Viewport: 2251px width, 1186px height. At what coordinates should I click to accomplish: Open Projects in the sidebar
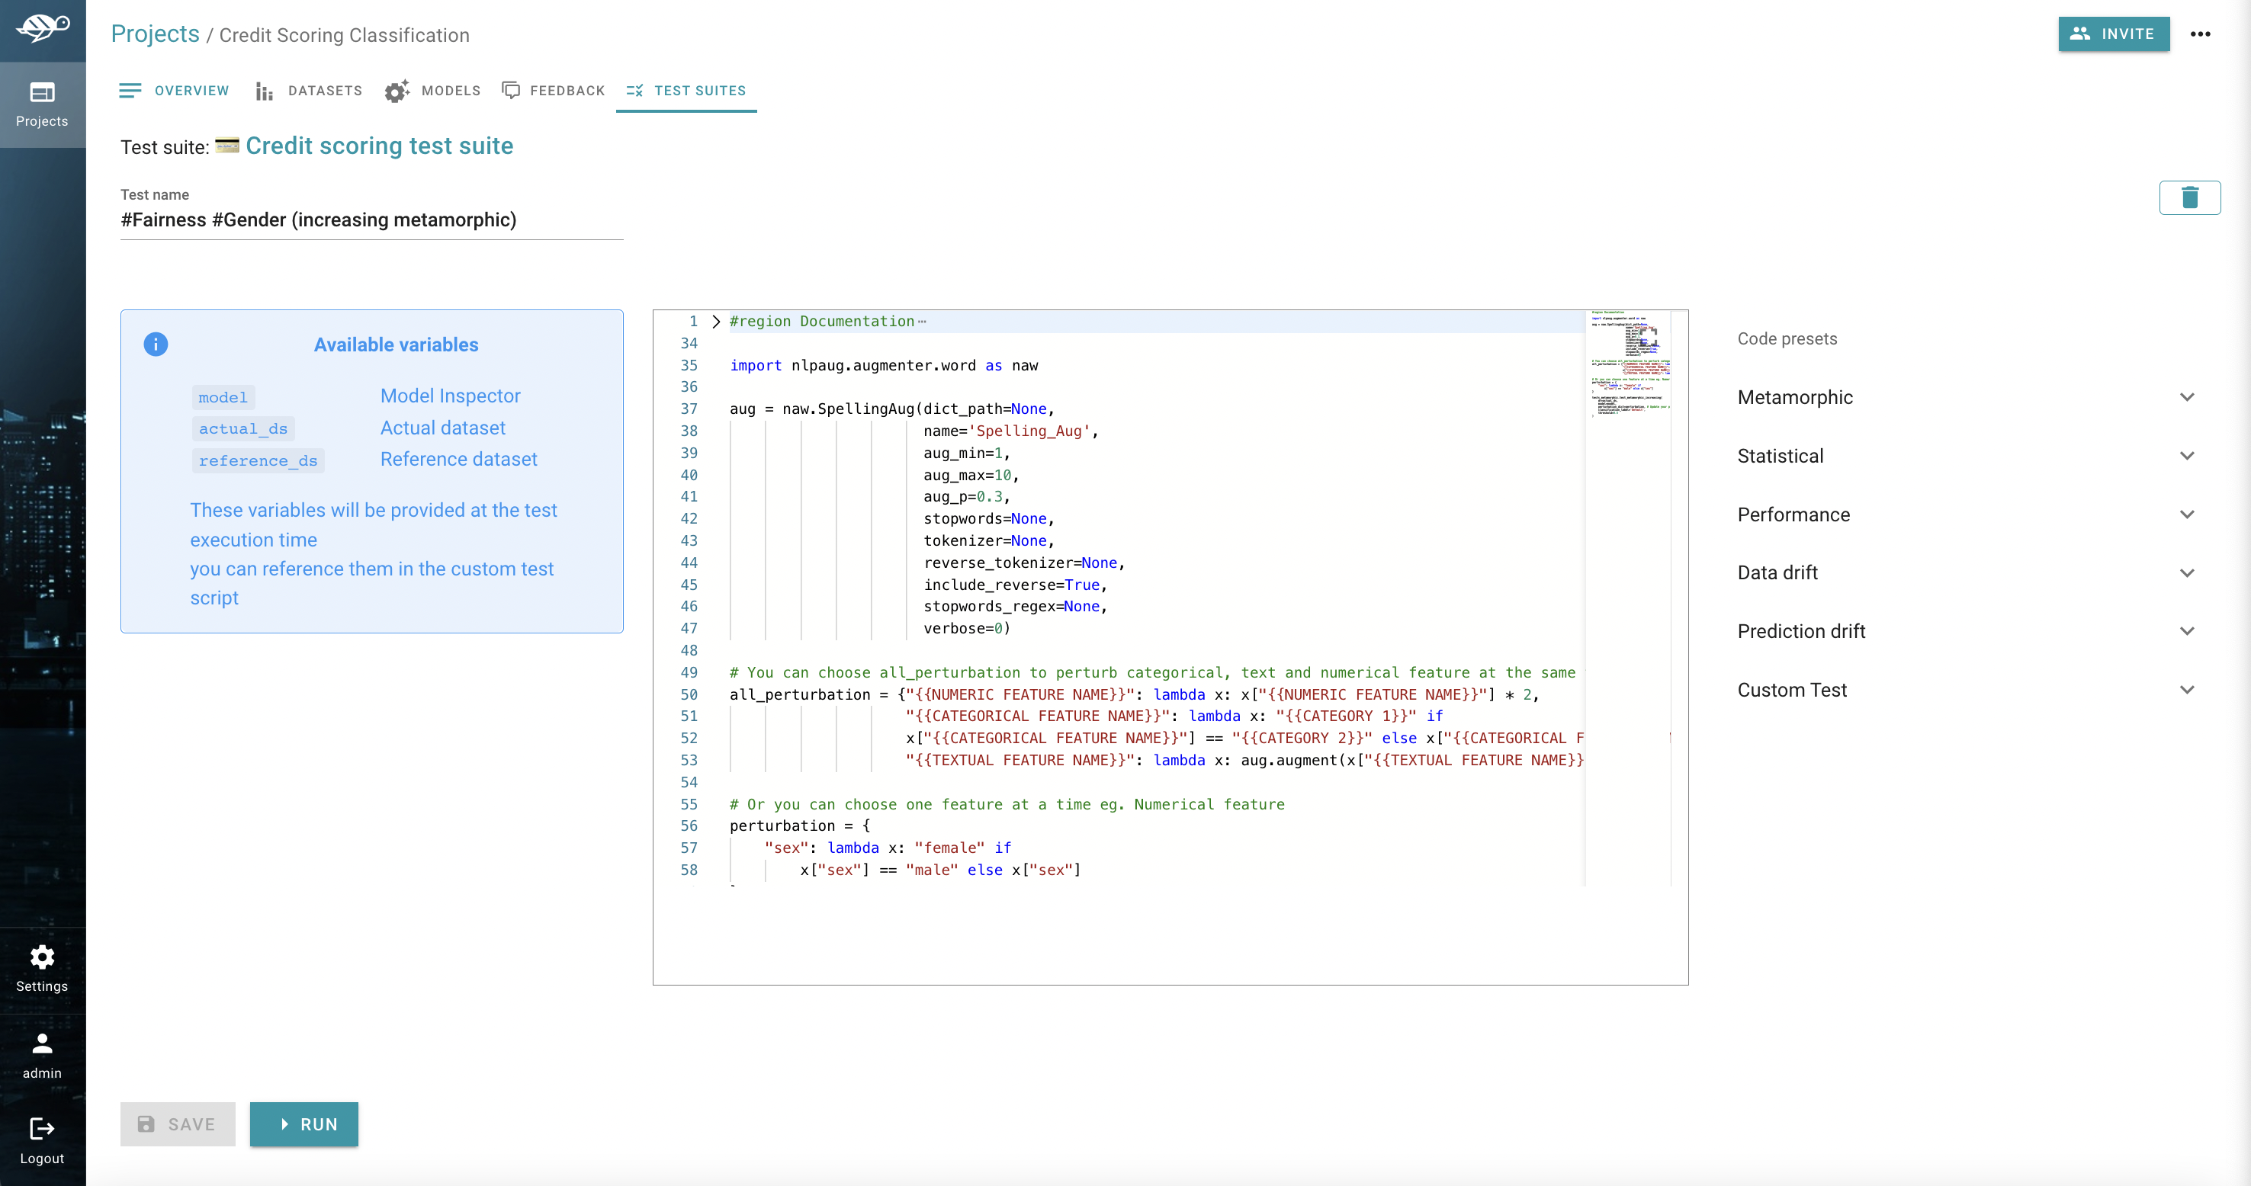coord(42,104)
